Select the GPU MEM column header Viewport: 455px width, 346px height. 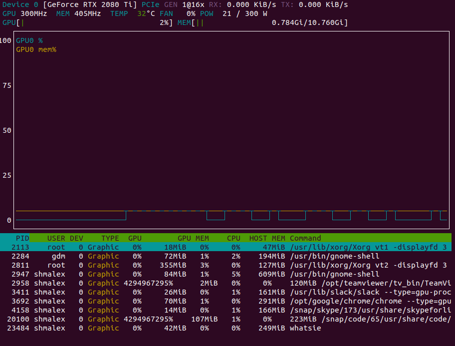[193, 238]
